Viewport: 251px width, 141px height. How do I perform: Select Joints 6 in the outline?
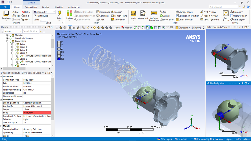24,65
